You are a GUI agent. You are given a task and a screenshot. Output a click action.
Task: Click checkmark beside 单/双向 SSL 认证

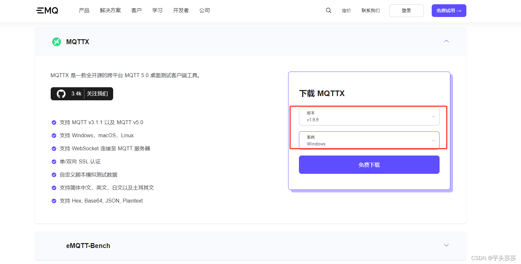pyautogui.click(x=54, y=162)
